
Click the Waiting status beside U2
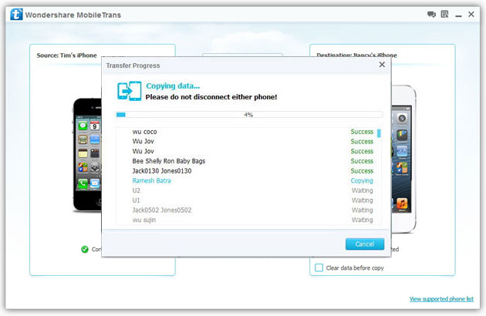click(x=362, y=190)
